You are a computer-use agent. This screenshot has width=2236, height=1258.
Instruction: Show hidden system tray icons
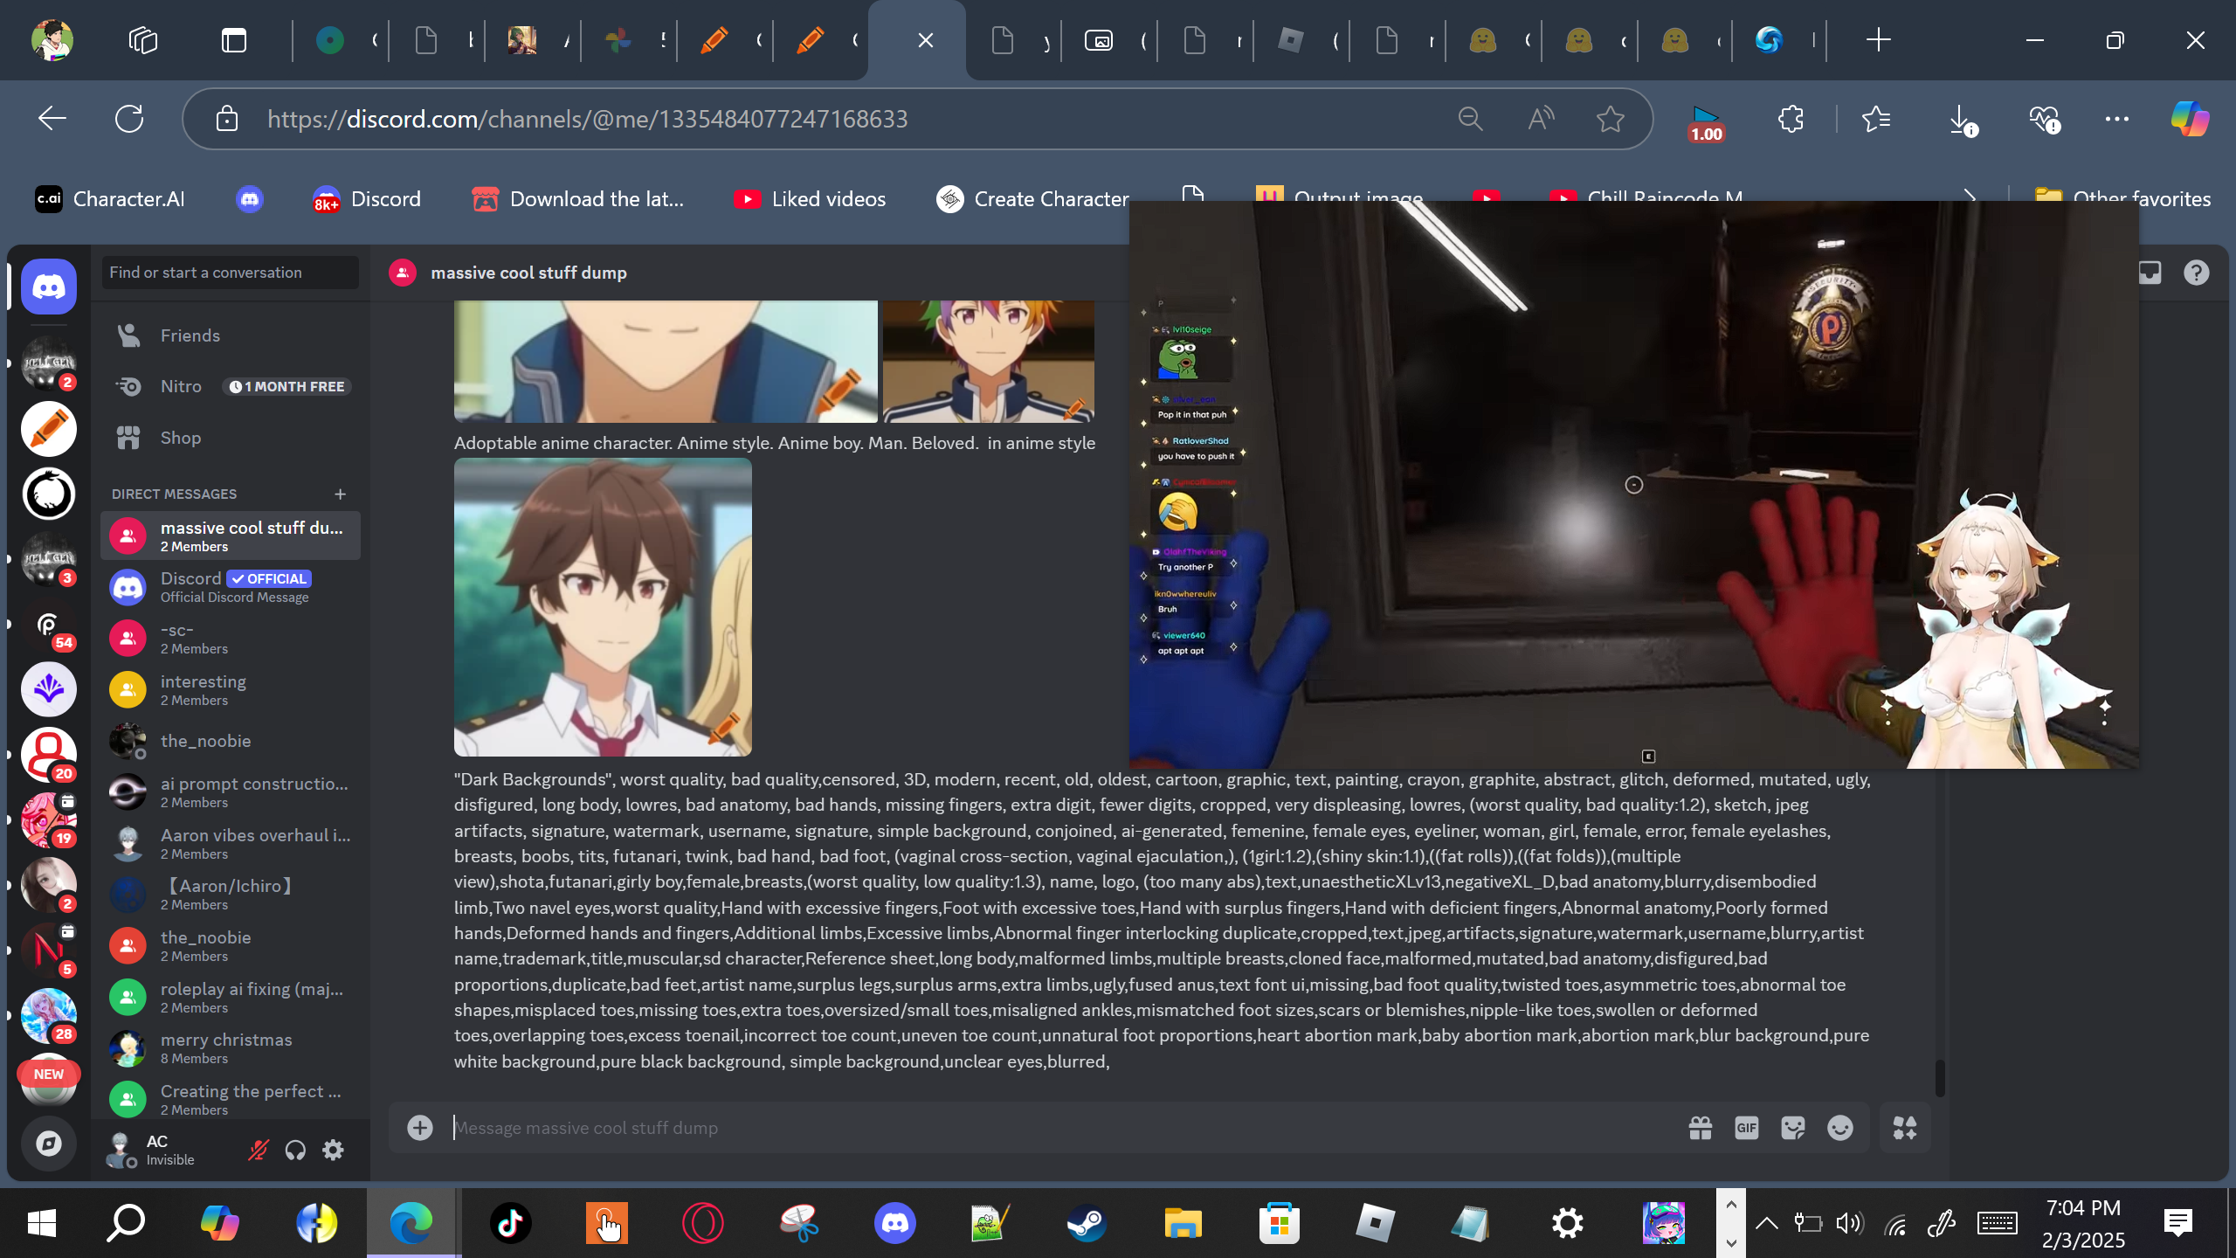tap(1767, 1223)
